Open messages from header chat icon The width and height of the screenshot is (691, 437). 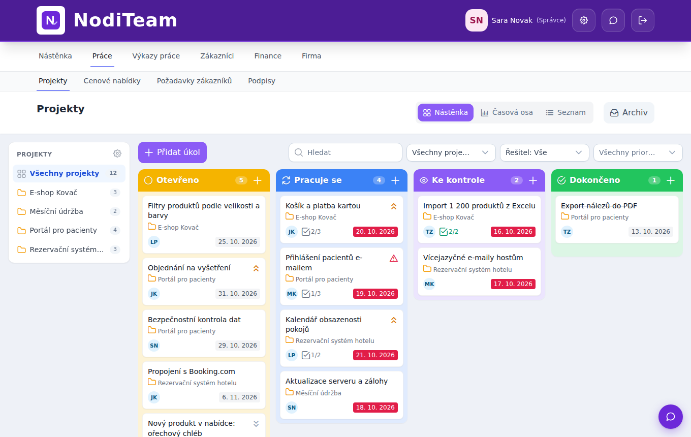(x=613, y=20)
